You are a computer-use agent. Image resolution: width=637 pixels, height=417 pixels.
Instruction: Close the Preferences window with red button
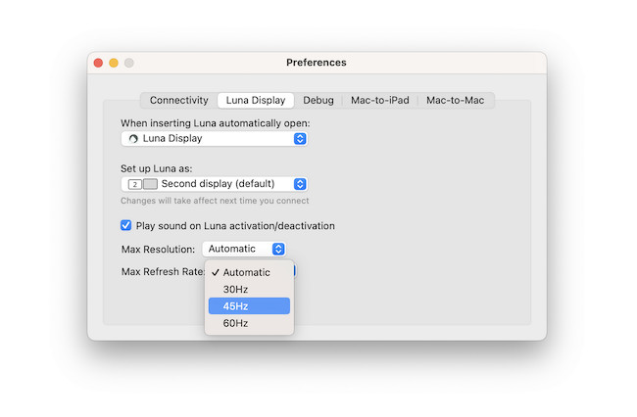(98, 63)
